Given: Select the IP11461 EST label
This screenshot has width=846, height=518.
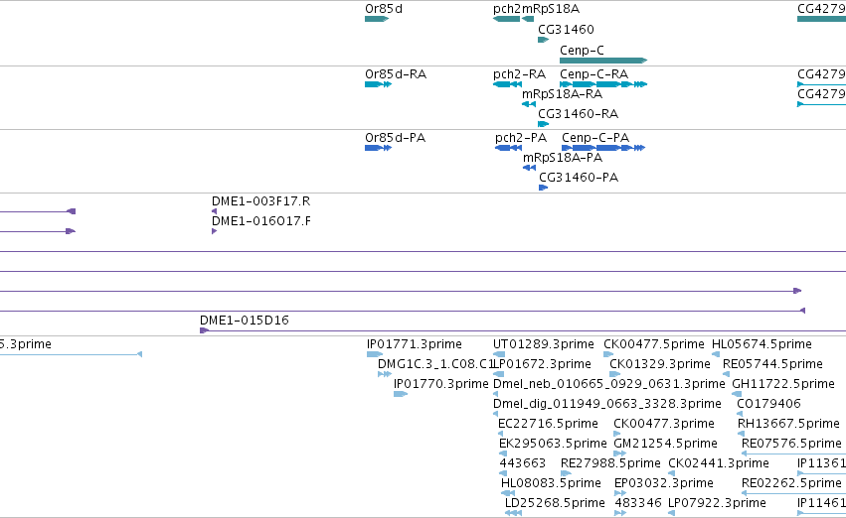Looking at the screenshot, I should click(x=821, y=503).
